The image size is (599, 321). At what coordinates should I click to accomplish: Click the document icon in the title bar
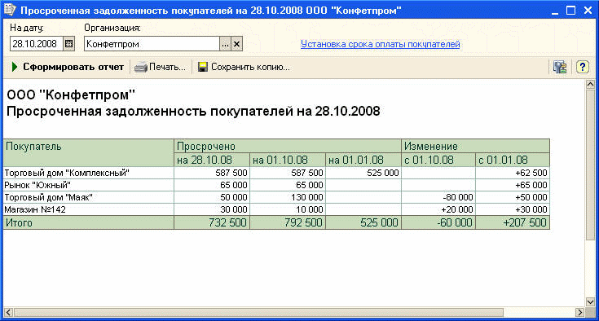pos(10,10)
